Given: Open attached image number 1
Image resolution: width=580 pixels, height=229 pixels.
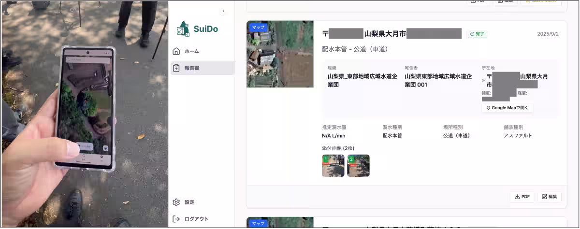Looking at the screenshot, I should [333, 166].
